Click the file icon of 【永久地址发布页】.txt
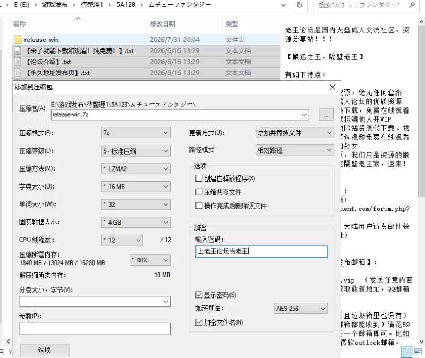Screen dimensions: 425x358 point(18,73)
